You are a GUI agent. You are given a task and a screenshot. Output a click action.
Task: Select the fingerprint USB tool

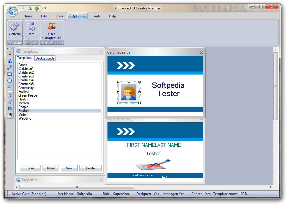click(10, 108)
